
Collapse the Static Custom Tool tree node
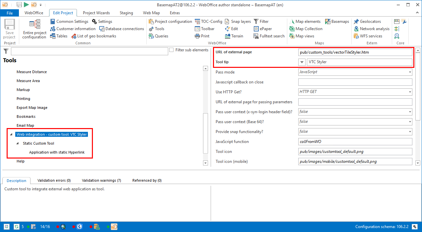coord(18,143)
